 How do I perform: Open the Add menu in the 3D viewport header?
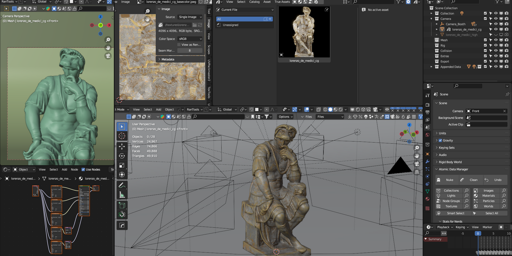pos(158,110)
